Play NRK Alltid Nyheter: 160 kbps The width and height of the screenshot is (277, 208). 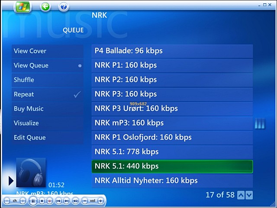172,181
